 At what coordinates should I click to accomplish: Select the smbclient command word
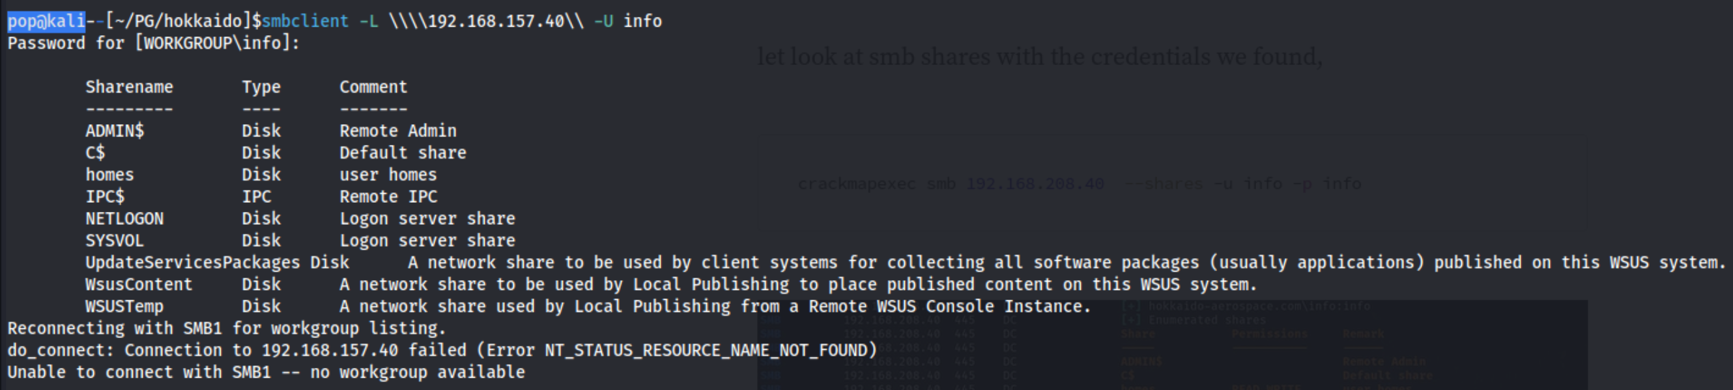(x=306, y=21)
